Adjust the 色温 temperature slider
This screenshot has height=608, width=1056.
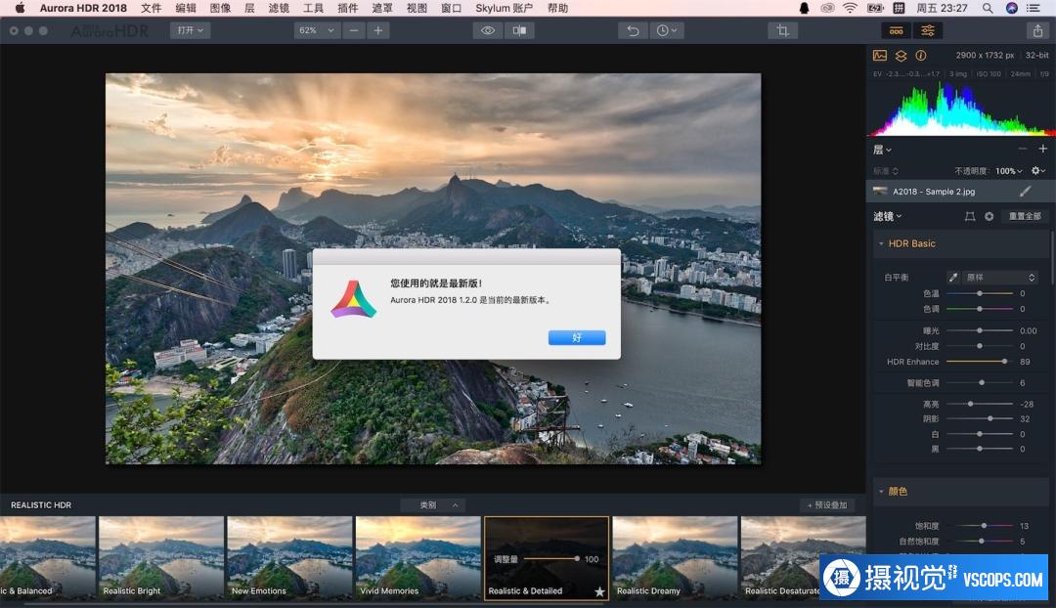point(980,293)
